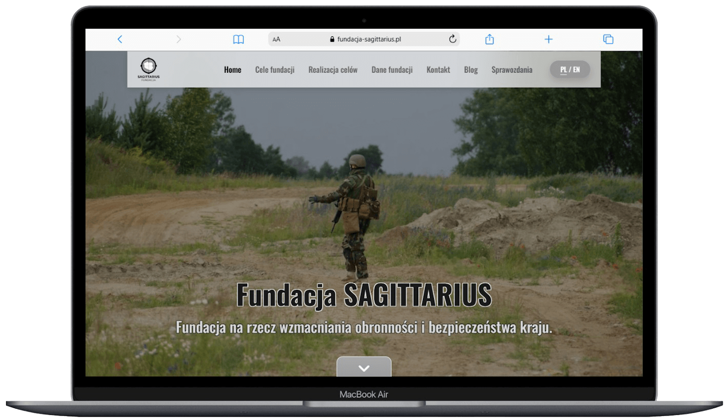Expand content with the down chevron button

pyautogui.click(x=364, y=367)
